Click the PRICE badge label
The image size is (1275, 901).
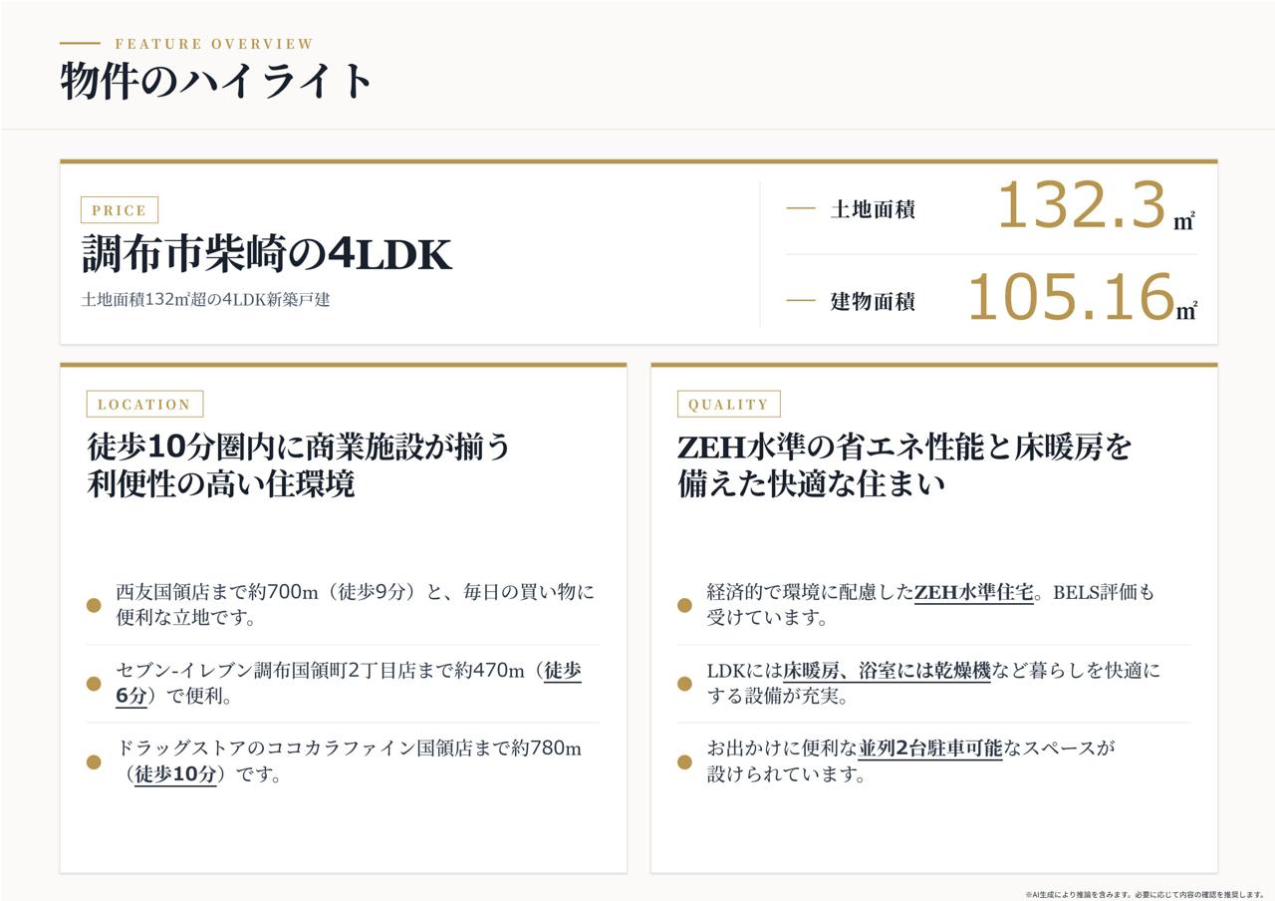tap(120, 210)
